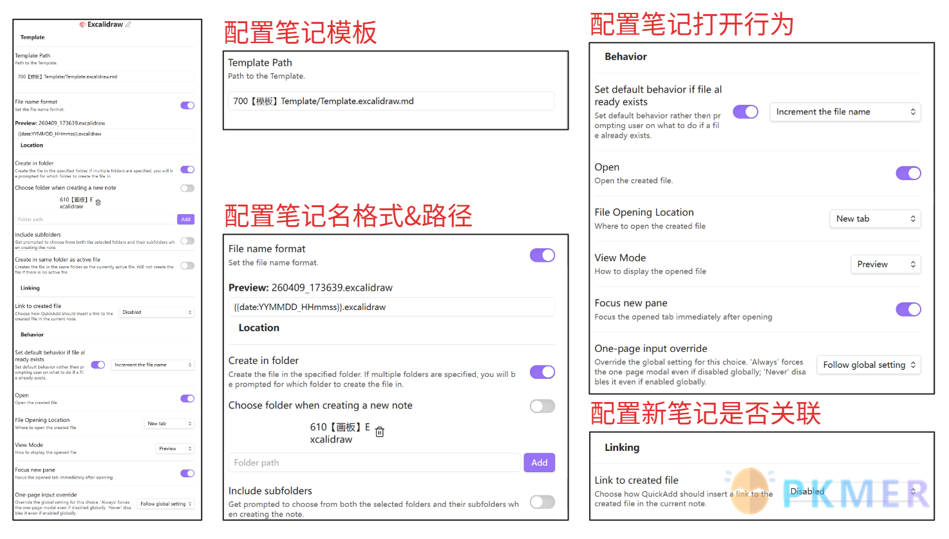Screen dimensions: 949x539
Task: Open View Mode dropdown showing Preview
Action: [x=885, y=264]
